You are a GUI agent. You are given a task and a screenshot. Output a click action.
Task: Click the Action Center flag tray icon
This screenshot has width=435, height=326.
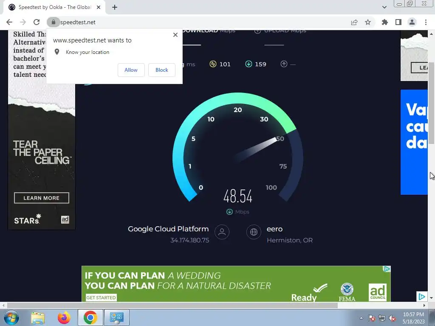tap(371, 318)
